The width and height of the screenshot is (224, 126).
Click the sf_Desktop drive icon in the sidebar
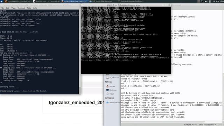[107, 78]
